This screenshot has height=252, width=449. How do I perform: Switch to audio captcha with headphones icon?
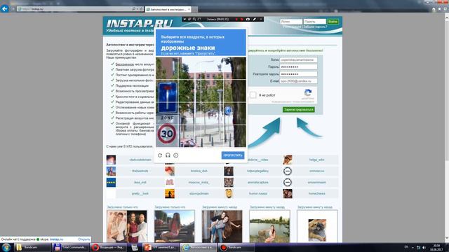click(168, 155)
